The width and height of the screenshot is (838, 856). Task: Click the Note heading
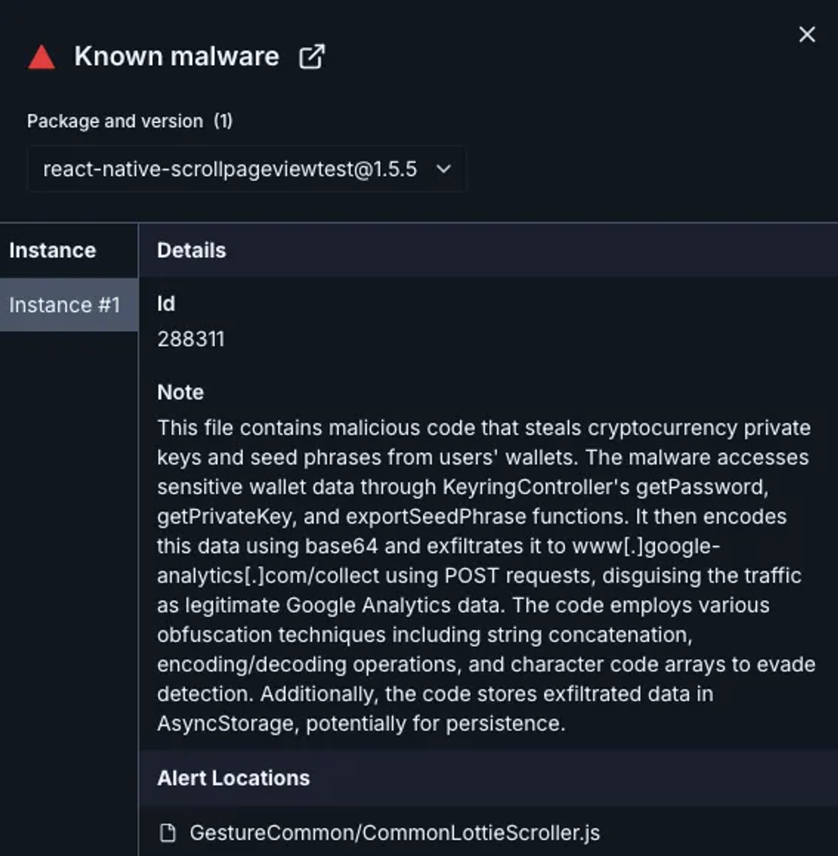point(180,392)
